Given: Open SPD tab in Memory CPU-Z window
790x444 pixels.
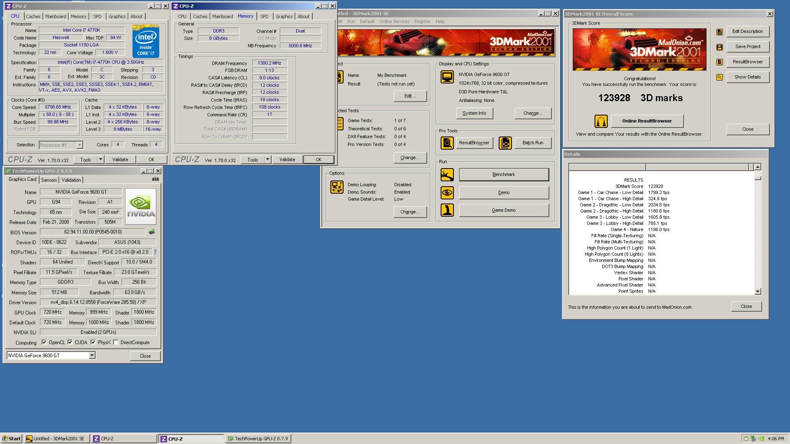Looking at the screenshot, I should 265,16.
